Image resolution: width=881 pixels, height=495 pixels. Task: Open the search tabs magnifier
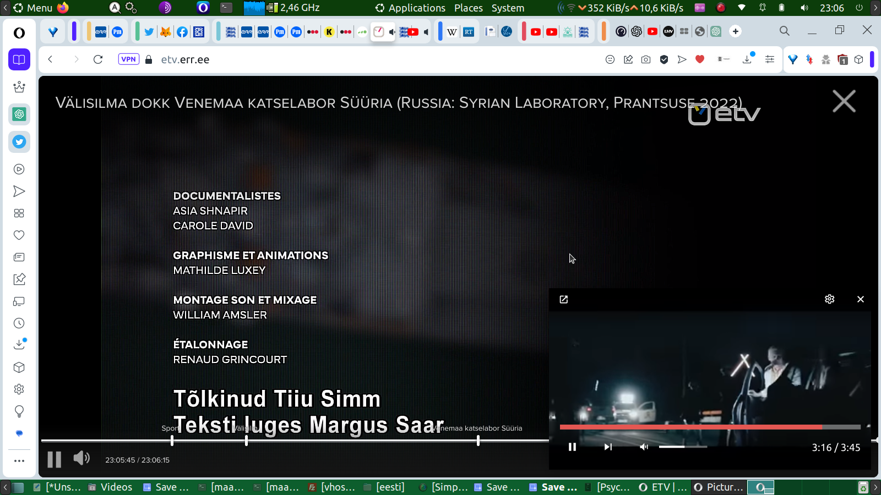(785, 31)
